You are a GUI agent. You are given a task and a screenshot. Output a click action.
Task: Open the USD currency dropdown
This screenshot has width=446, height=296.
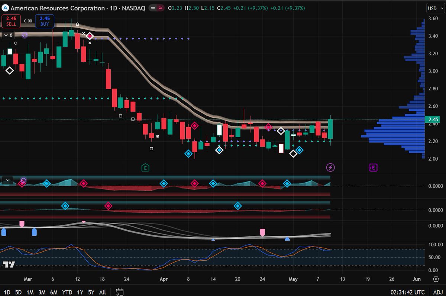coord(435,8)
